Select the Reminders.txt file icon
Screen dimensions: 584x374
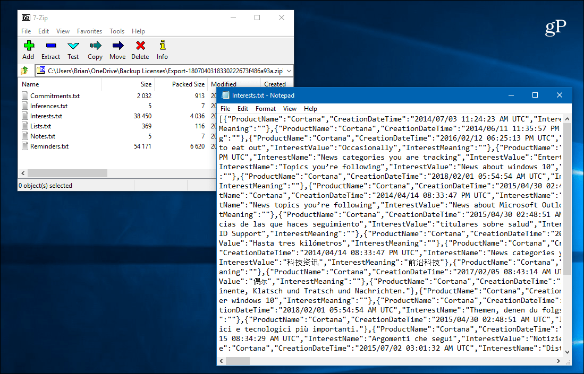tap(25, 146)
